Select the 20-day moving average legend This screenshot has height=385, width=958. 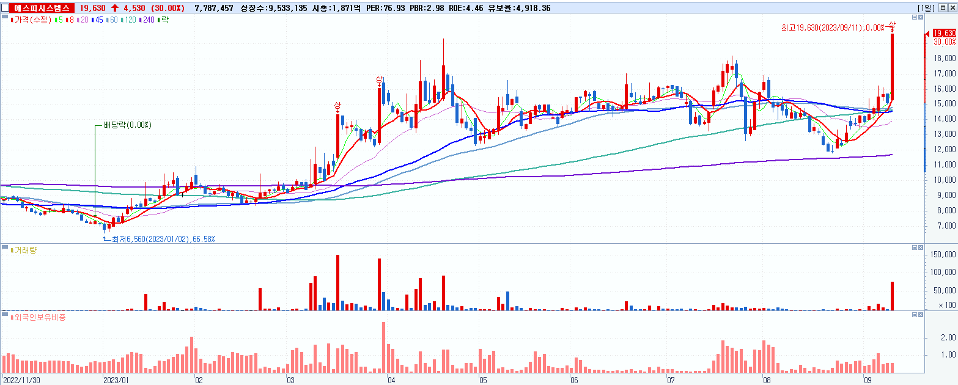[83, 20]
